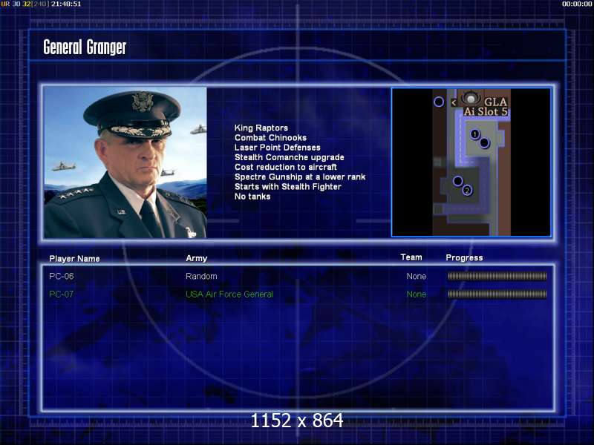Click the General Granger portrait
Image resolution: width=594 pixels, height=445 pixels.
pyautogui.click(x=125, y=162)
